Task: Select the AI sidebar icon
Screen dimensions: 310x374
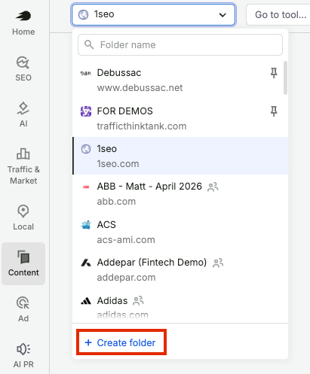Action: click(23, 114)
